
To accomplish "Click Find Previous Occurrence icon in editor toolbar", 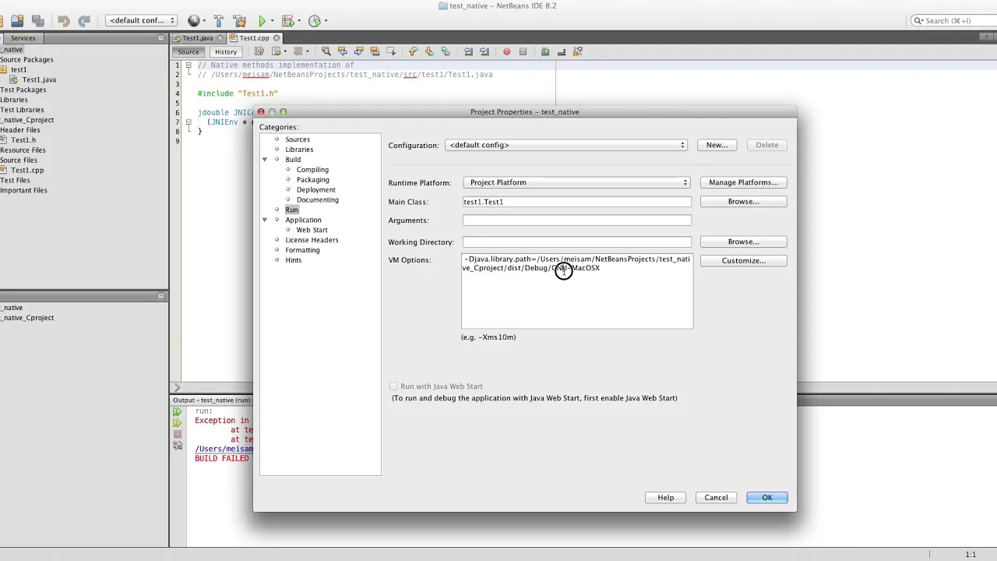I will 343,51.
